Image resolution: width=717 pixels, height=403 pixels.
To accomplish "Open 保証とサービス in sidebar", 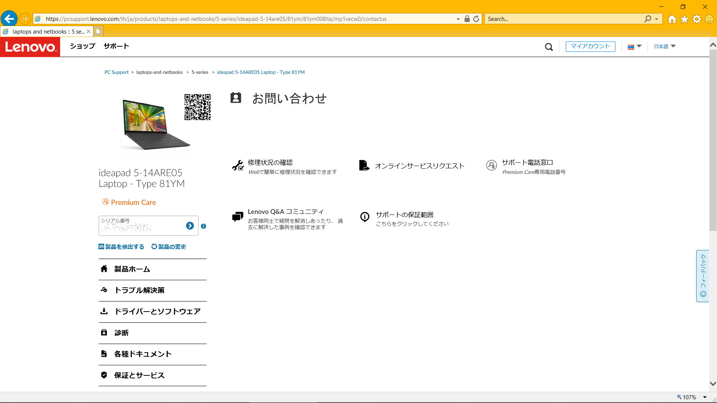I will [x=152, y=375].
